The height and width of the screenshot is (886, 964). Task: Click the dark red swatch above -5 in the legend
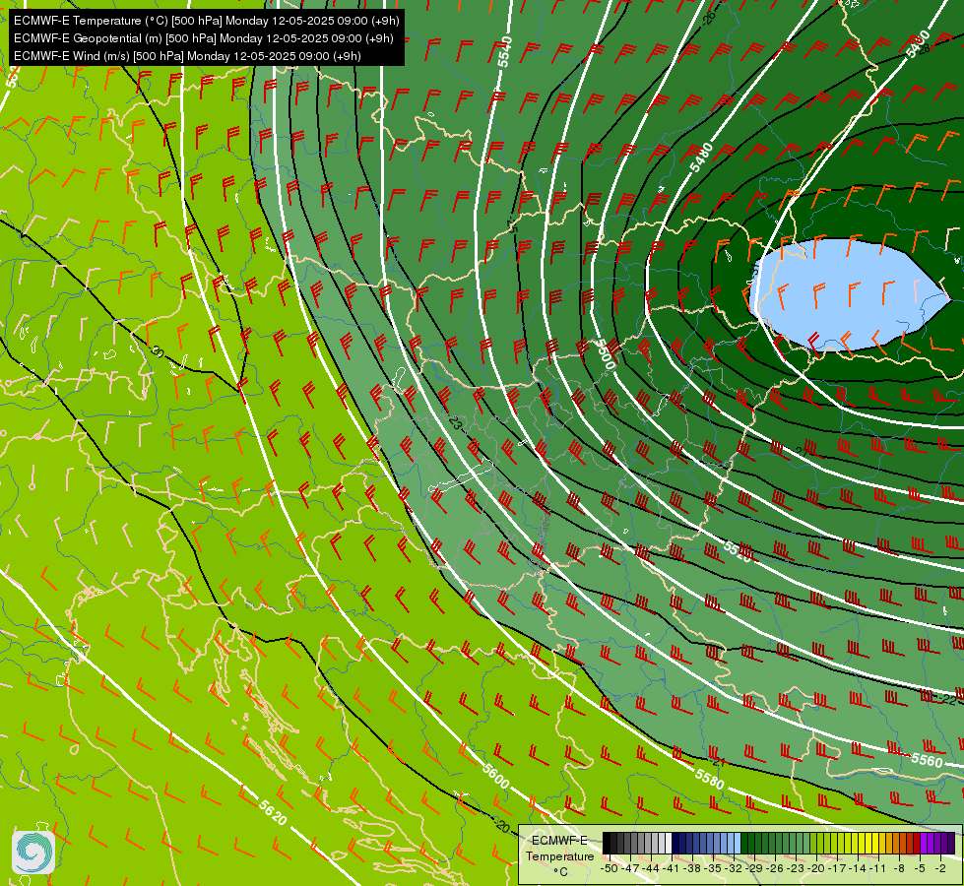point(917,843)
